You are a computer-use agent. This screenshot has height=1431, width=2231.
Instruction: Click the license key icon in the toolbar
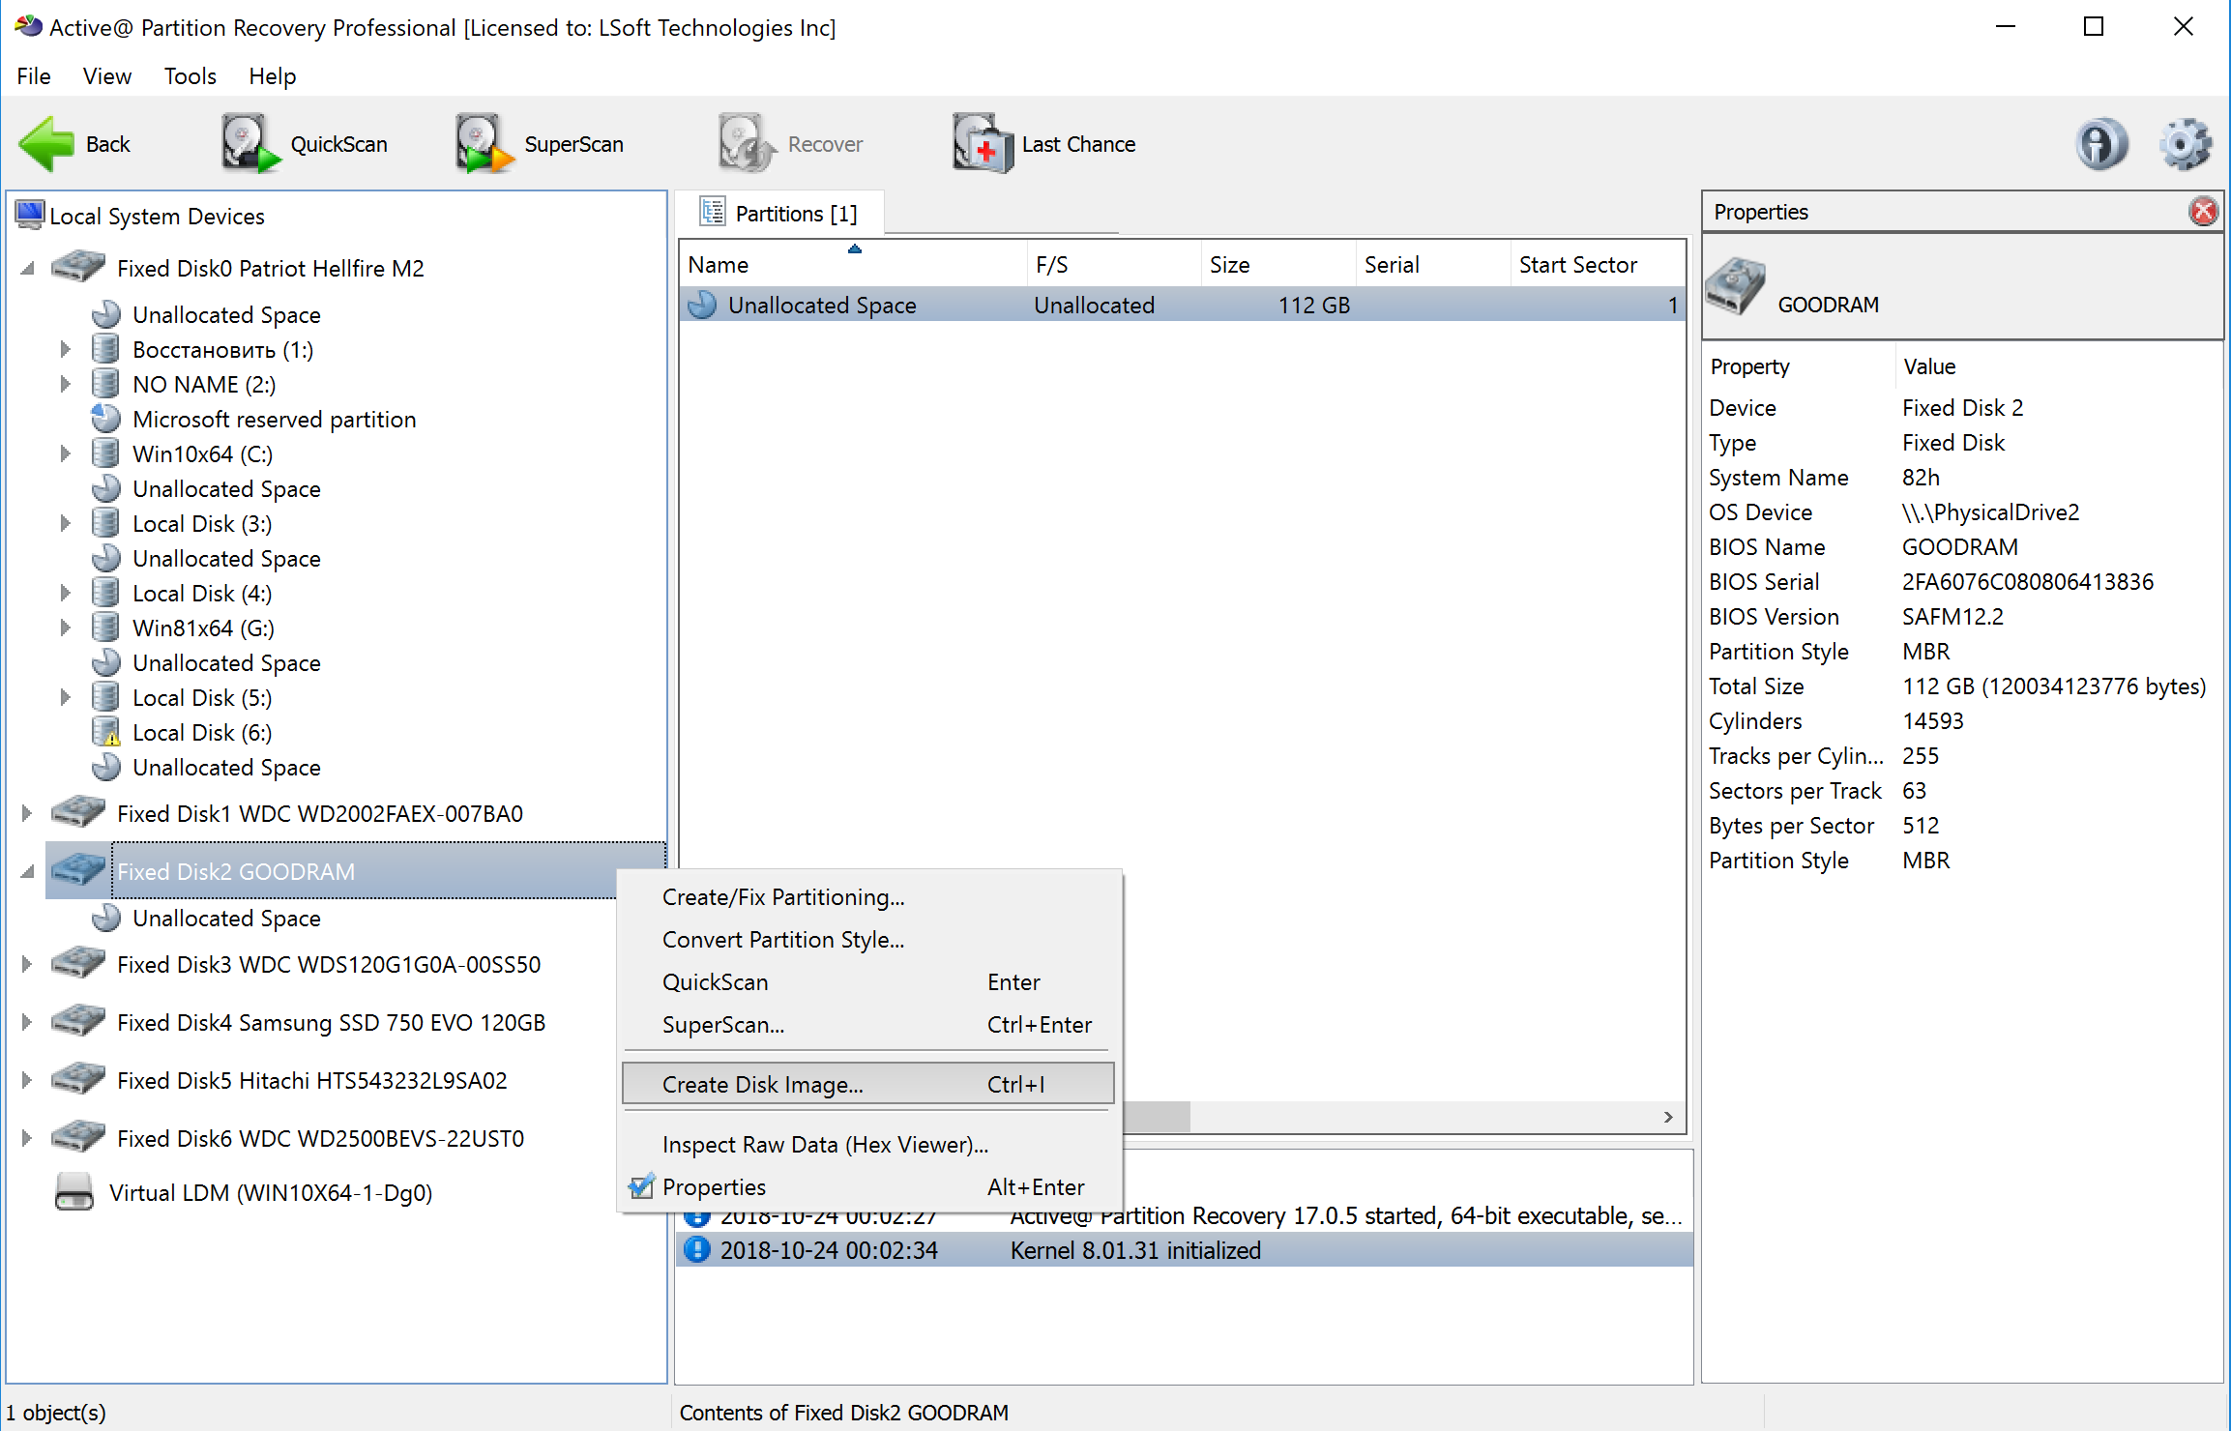click(2100, 143)
